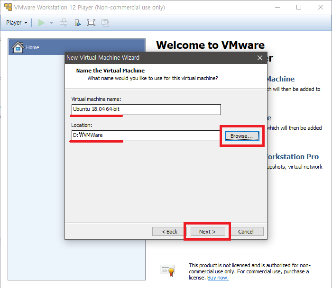Click the 'Location:' label
The width and height of the screenshot is (332, 288).
tap(82, 125)
